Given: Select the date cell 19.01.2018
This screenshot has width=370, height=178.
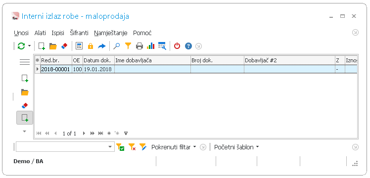Looking at the screenshot, I should point(98,69).
